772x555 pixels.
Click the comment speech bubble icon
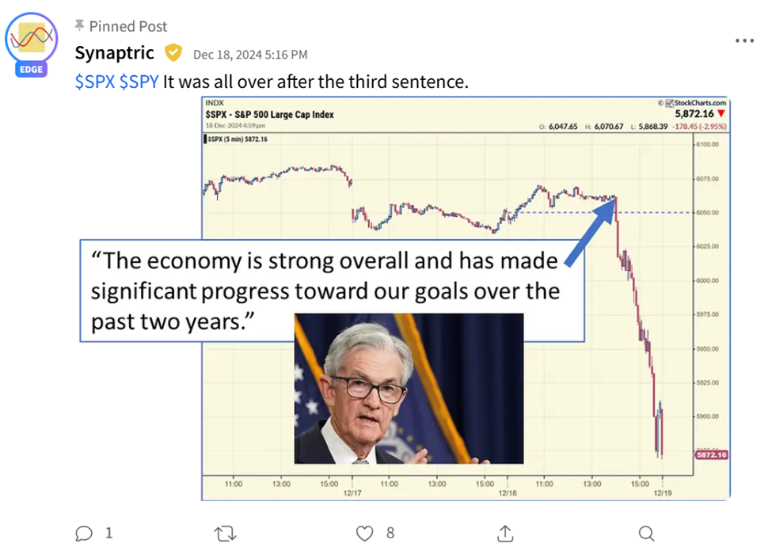click(x=84, y=534)
